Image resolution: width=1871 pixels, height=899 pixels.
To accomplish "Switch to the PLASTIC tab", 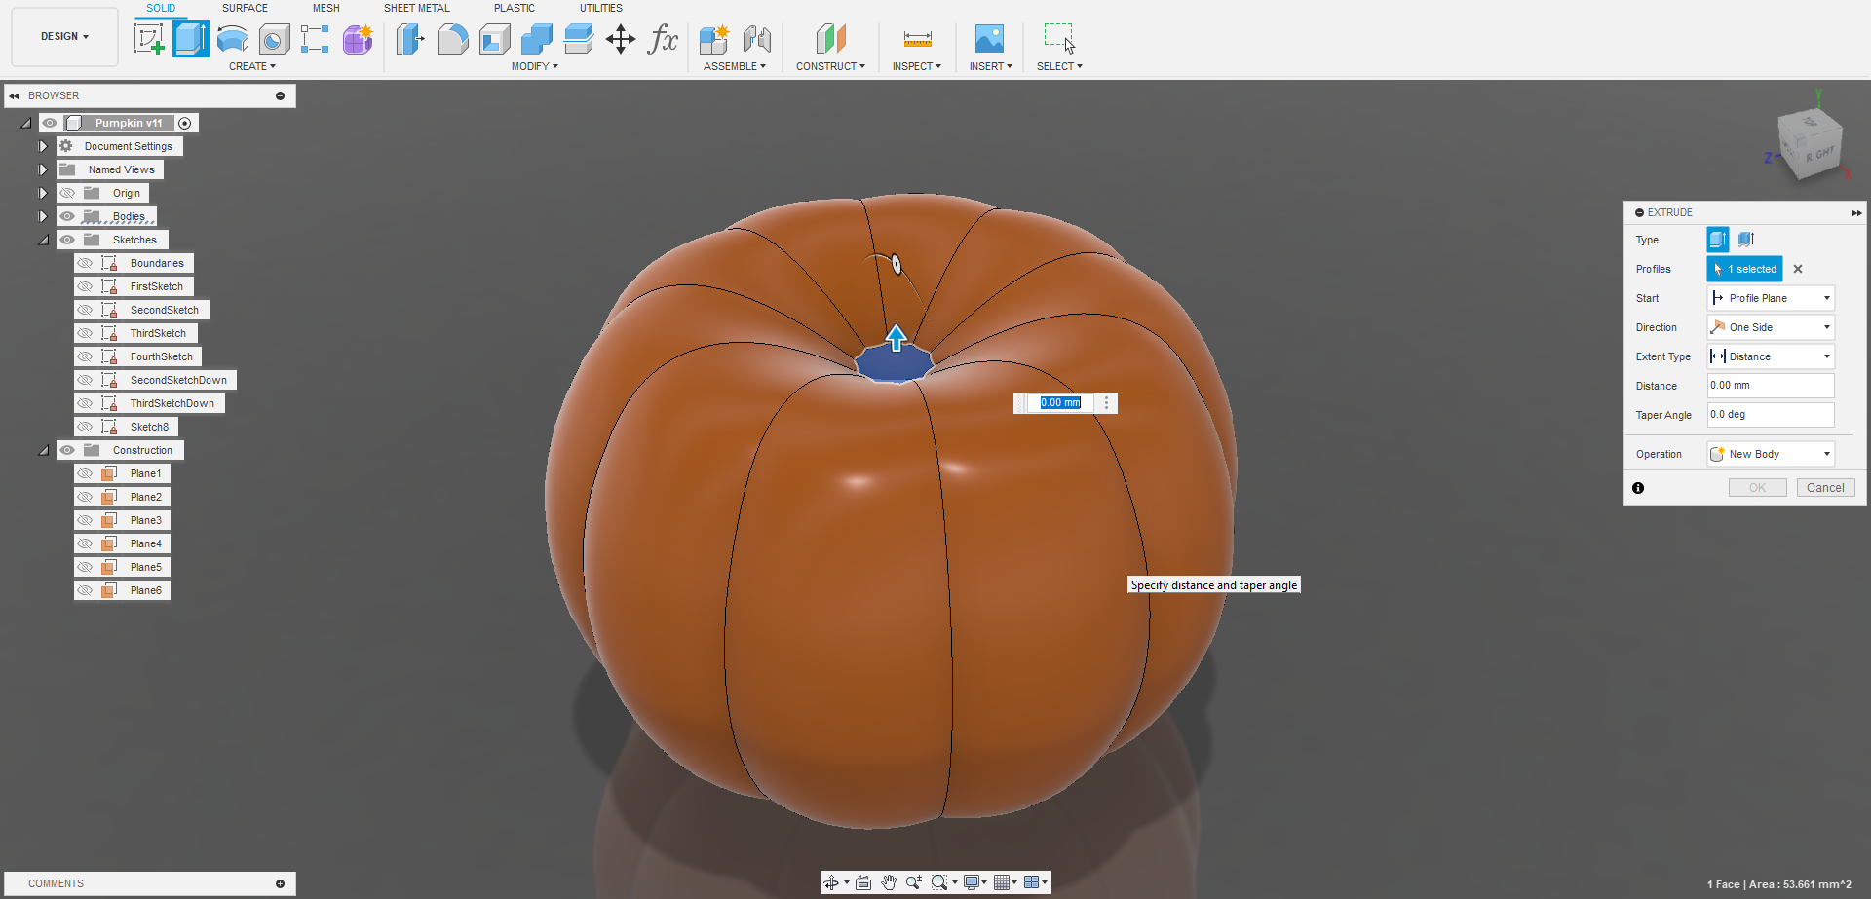I will pos(515,8).
